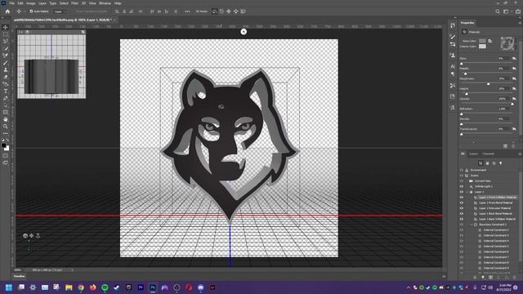Open the Translucence texture folder icon

(x=514, y=129)
